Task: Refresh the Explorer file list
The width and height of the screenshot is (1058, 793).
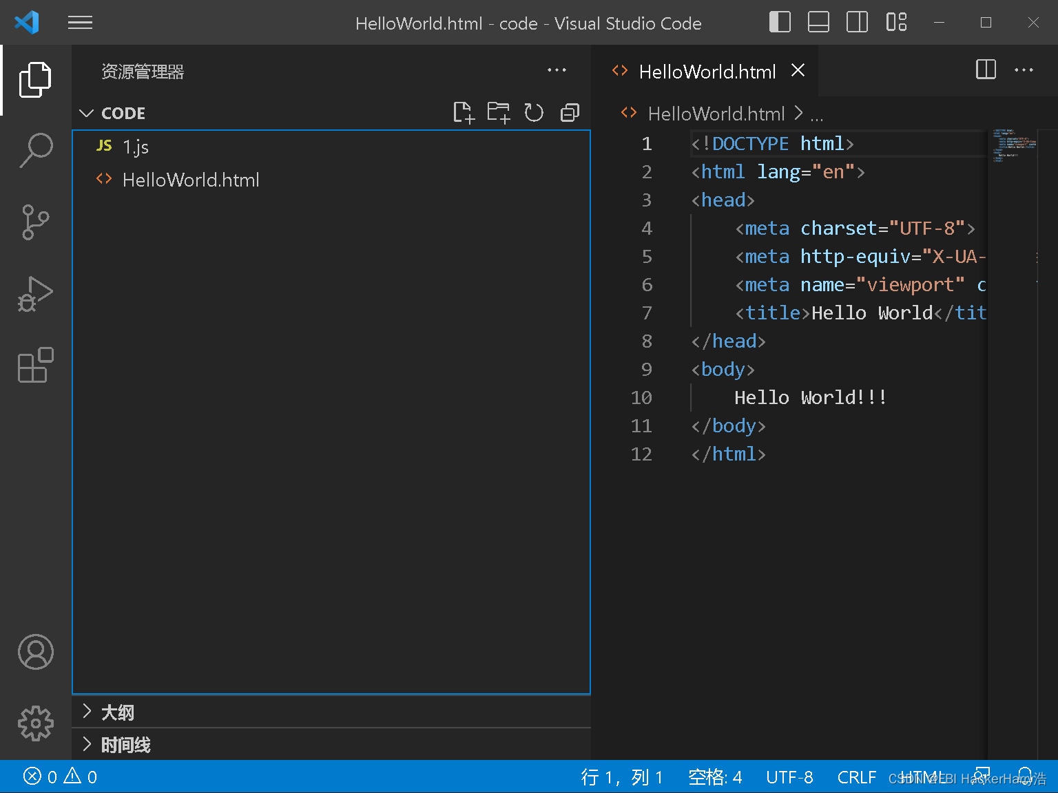Action: (x=534, y=112)
